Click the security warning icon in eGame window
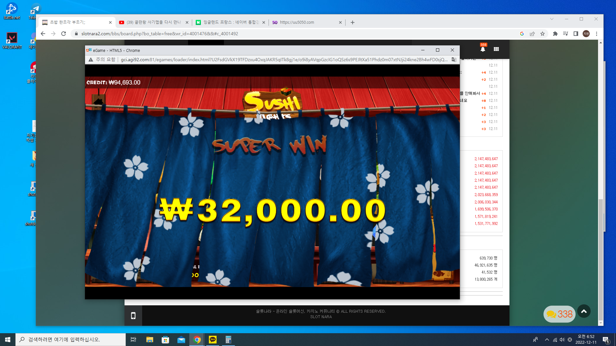This screenshot has height=346, width=616. pyautogui.click(x=91, y=60)
